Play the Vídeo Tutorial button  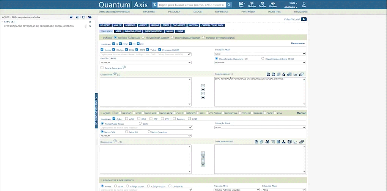click(304, 19)
